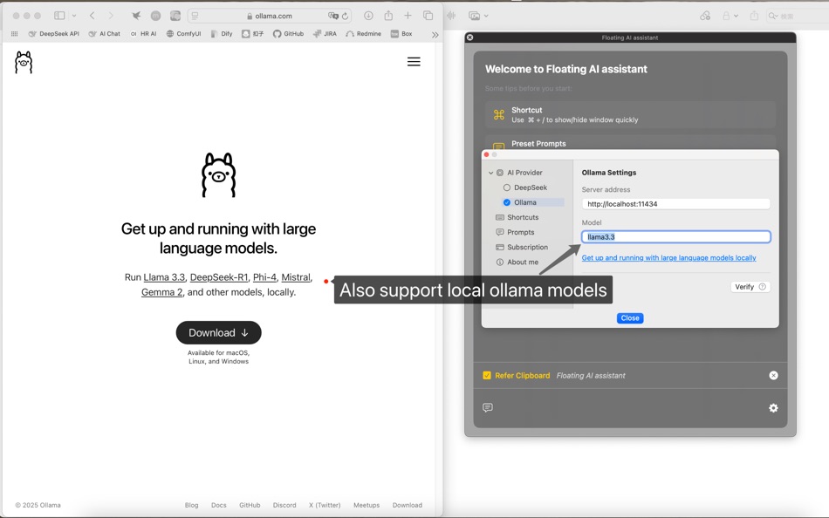Open Meetups link in footer
The width and height of the screenshot is (829, 518).
click(367, 505)
